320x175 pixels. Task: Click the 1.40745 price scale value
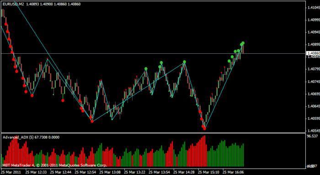coord(314,82)
